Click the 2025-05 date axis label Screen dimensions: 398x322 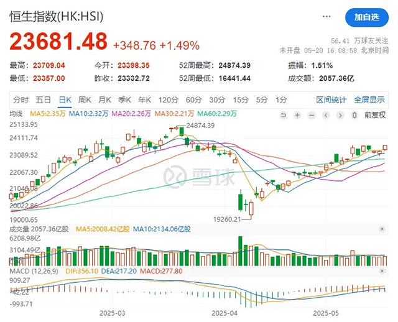point(326,313)
